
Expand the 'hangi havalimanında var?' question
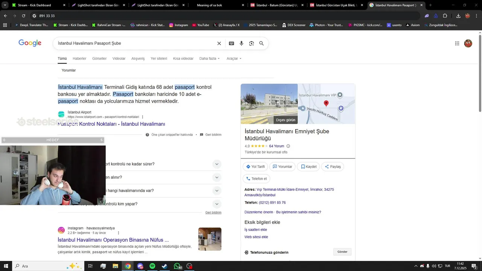click(x=217, y=190)
